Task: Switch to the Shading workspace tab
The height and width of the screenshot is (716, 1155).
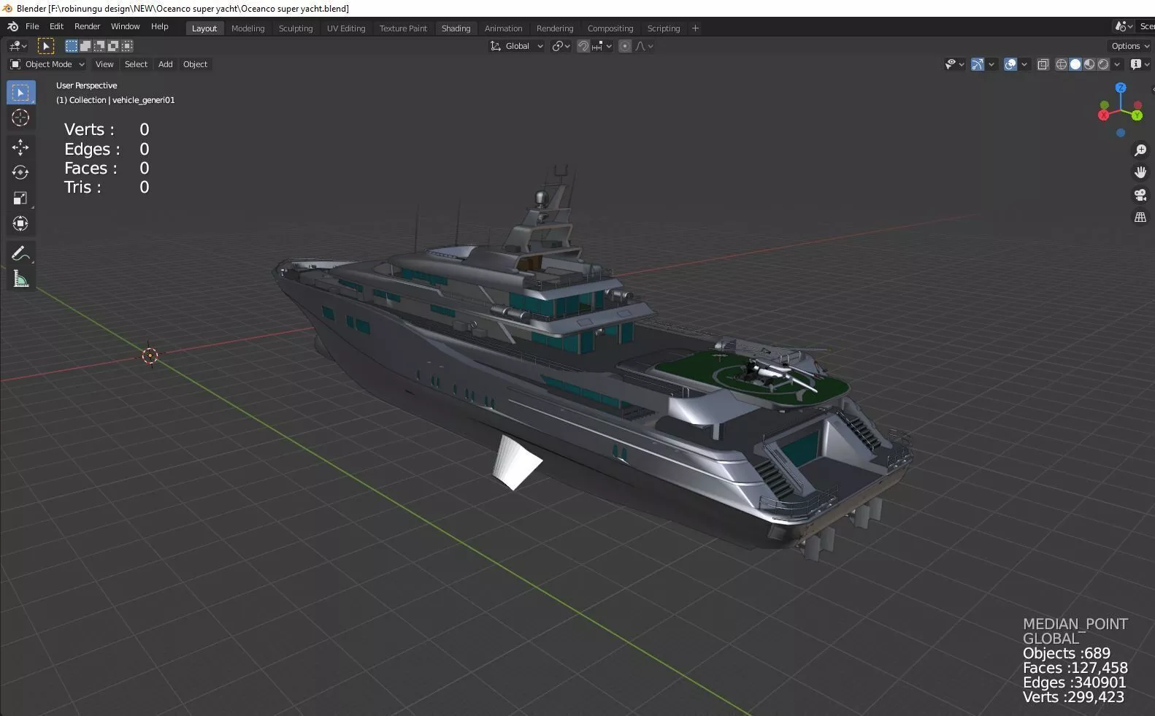Action: coord(456,28)
